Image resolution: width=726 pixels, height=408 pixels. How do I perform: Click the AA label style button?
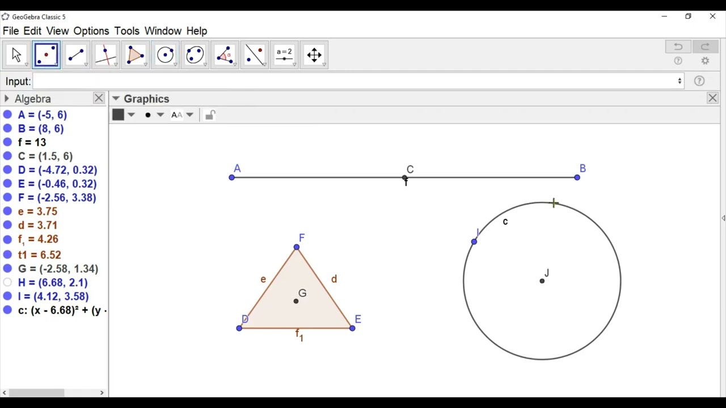tap(177, 115)
